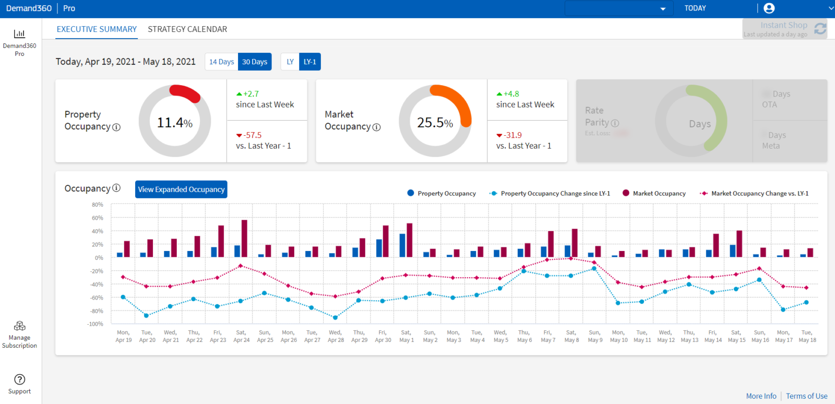Open the property selector dropdown in the header
Screen dimensions: 835x404
[617, 9]
